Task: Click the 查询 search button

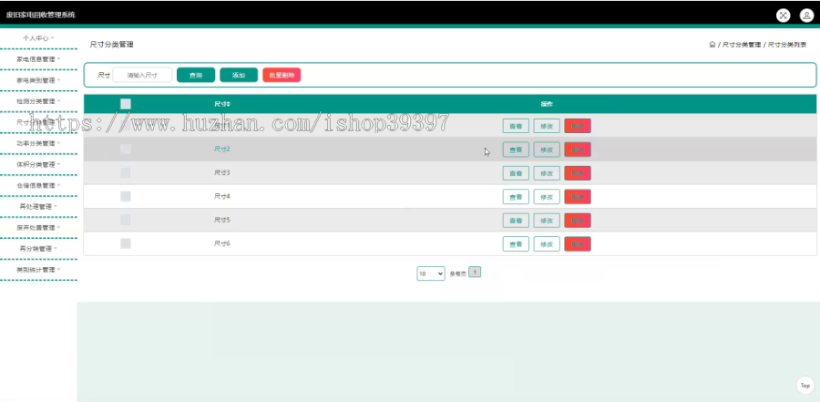Action: click(196, 75)
